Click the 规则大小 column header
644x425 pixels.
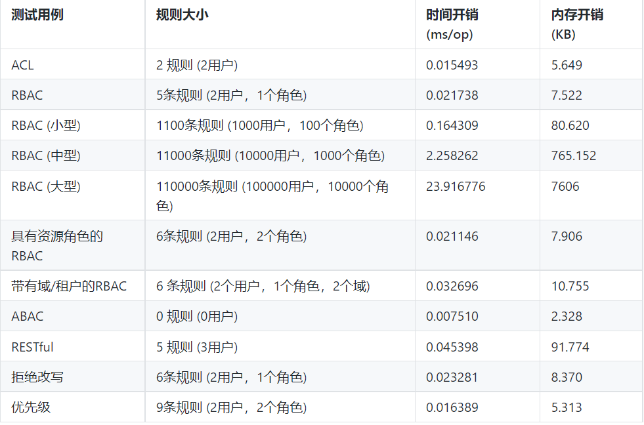182,15
